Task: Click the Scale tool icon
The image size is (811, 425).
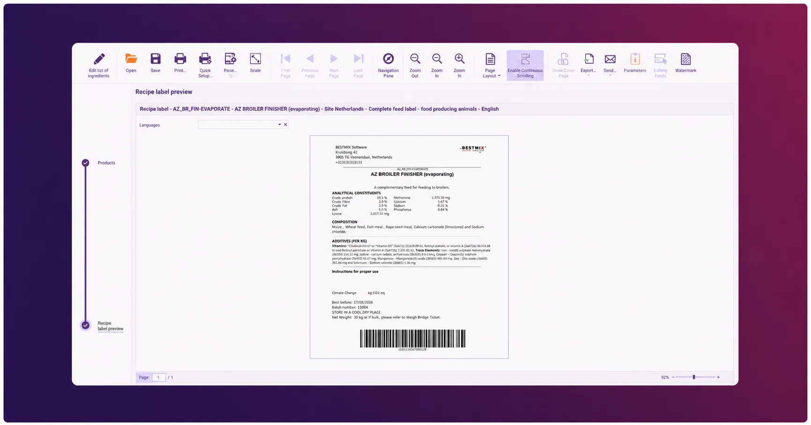Action: (x=255, y=59)
